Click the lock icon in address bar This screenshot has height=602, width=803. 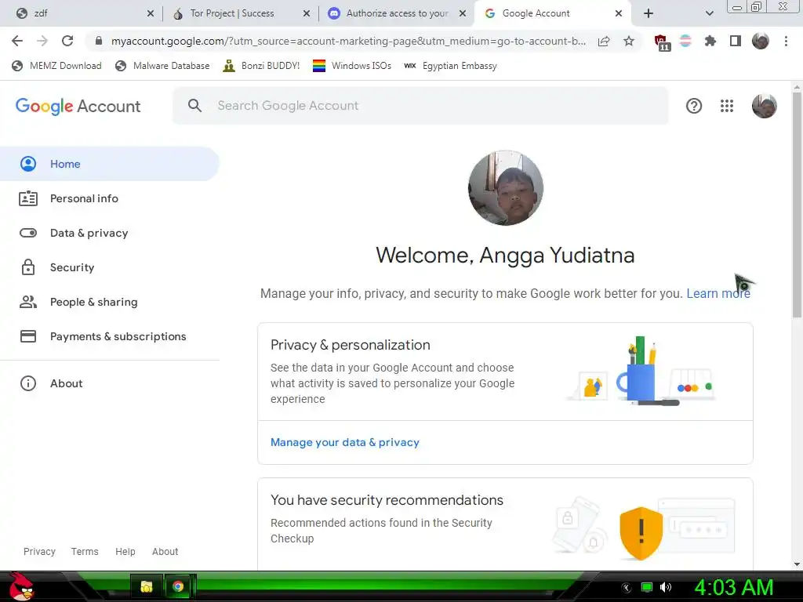pos(99,41)
